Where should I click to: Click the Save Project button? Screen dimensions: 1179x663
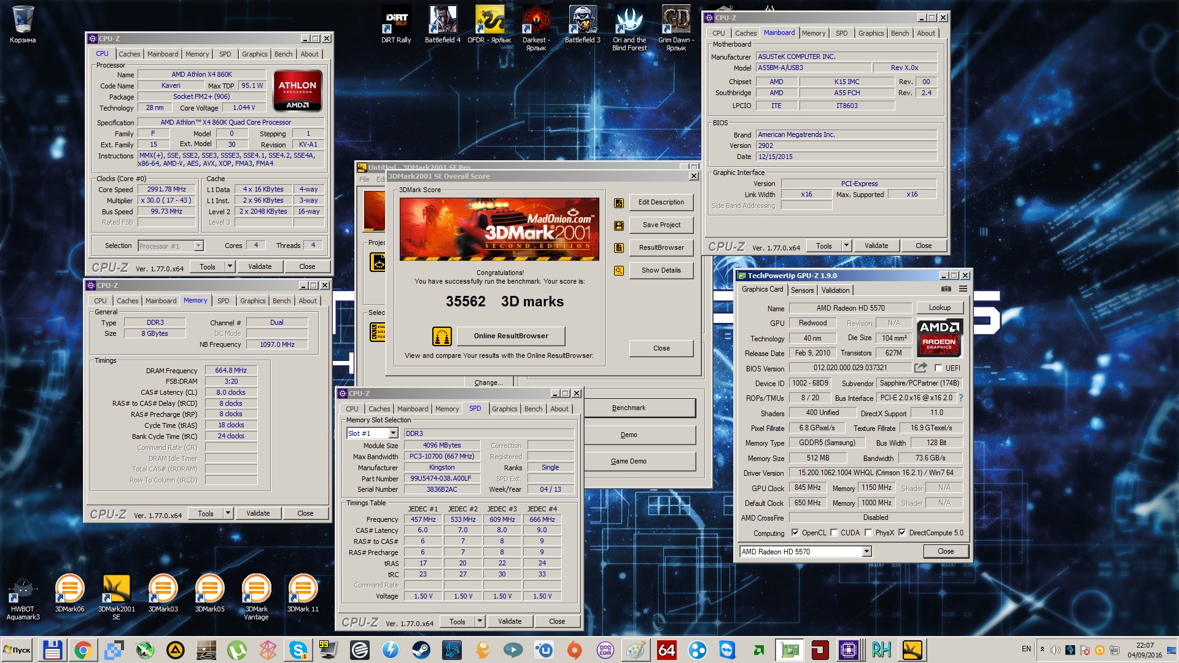661,225
